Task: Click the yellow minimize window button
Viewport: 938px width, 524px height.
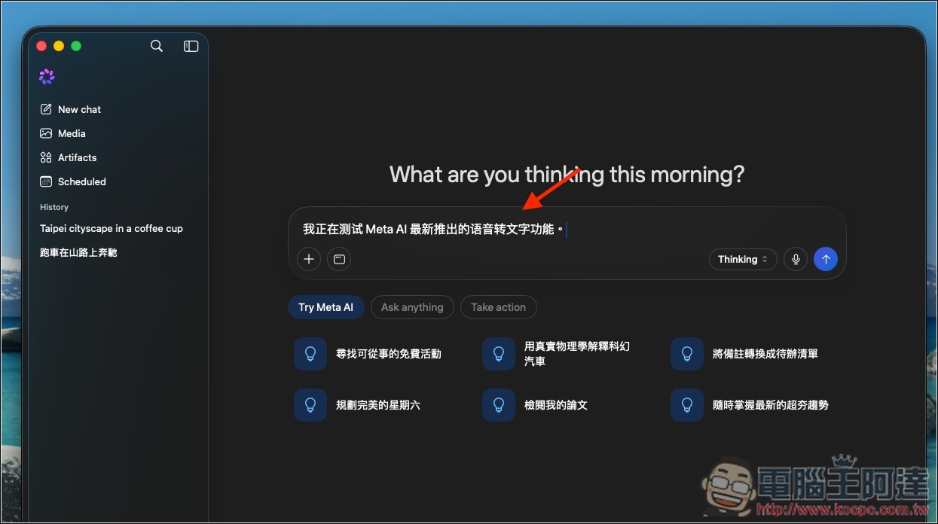Action: (59, 46)
